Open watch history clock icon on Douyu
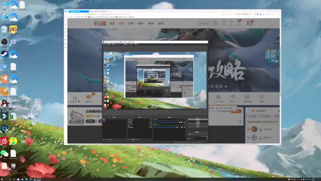This screenshot has width=321, height=181. [x=224, y=22]
